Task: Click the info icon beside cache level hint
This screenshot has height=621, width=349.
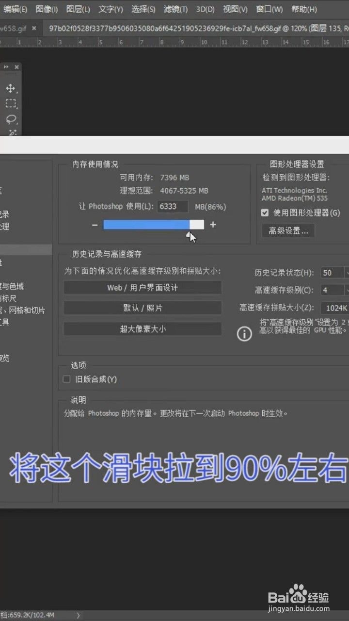Action: click(244, 334)
